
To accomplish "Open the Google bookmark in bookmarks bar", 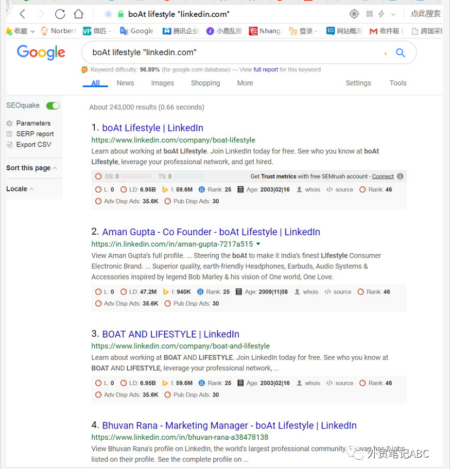I will [136, 31].
